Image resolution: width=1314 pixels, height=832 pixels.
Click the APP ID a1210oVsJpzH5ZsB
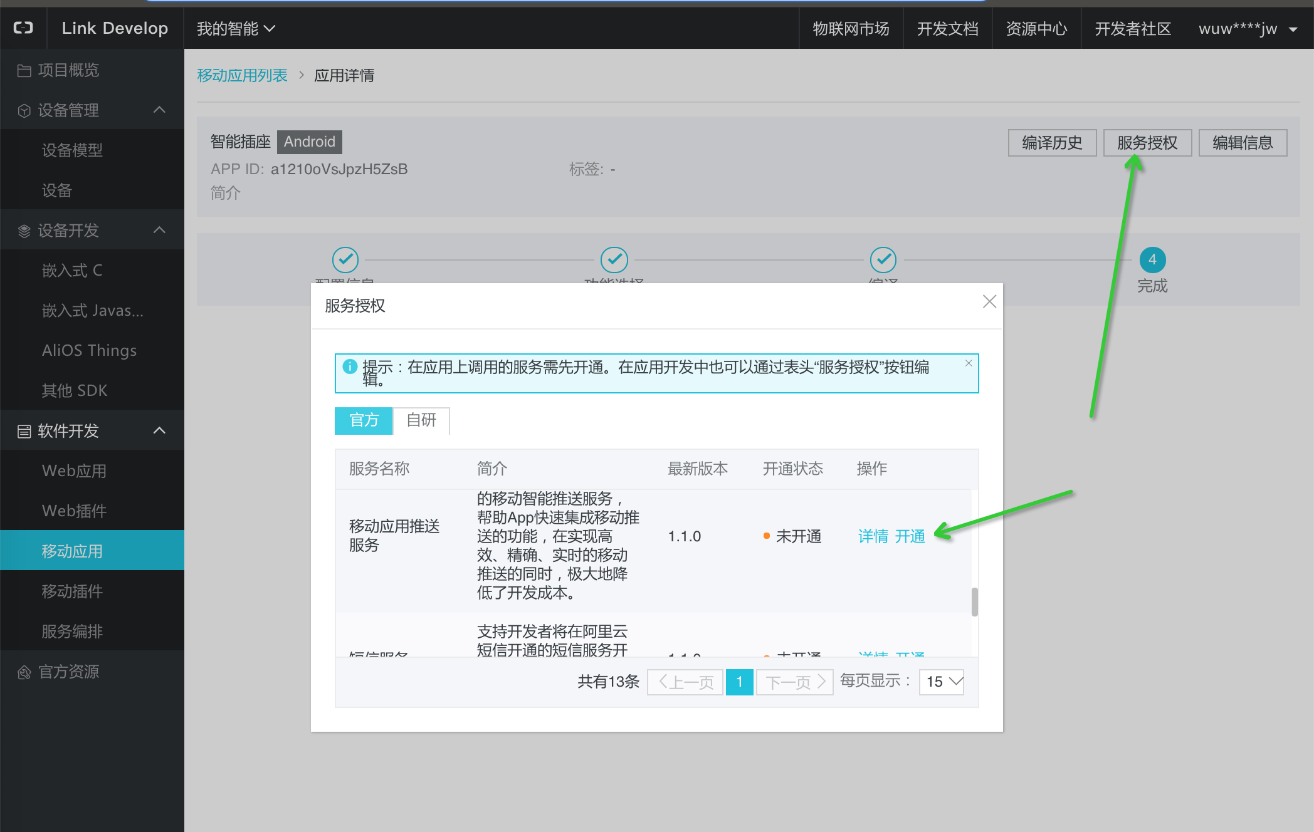pyautogui.click(x=339, y=169)
